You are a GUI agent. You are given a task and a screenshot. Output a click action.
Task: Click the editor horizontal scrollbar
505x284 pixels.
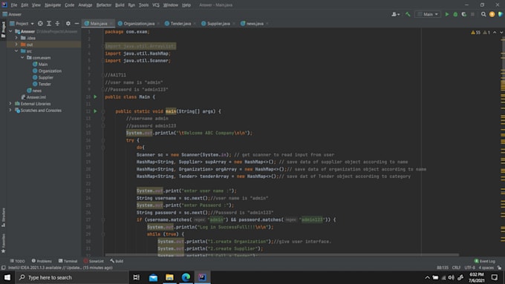coord(281,255)
